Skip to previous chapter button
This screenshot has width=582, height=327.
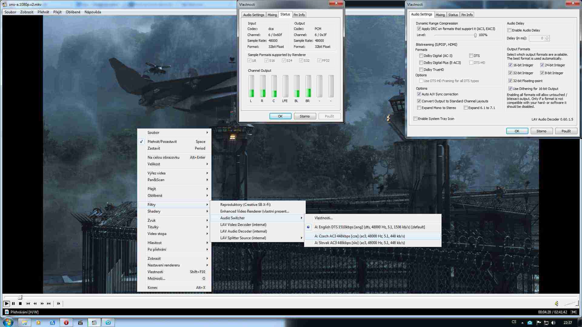pos(28,303)
